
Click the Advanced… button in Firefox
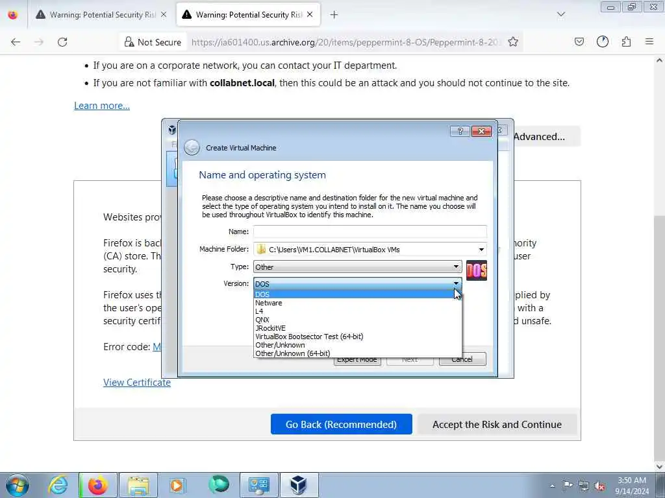pos(547,137)
